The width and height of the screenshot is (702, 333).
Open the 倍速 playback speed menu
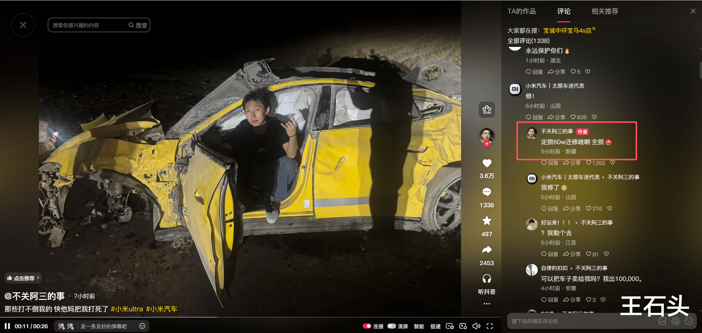click(x=435, y=326)
